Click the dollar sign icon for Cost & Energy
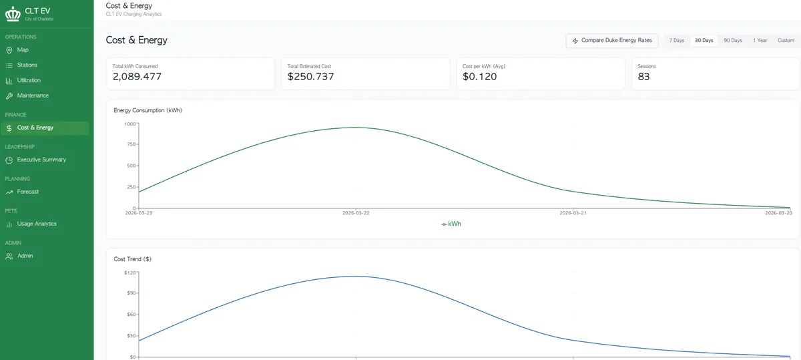 click(x=9, y=128)
